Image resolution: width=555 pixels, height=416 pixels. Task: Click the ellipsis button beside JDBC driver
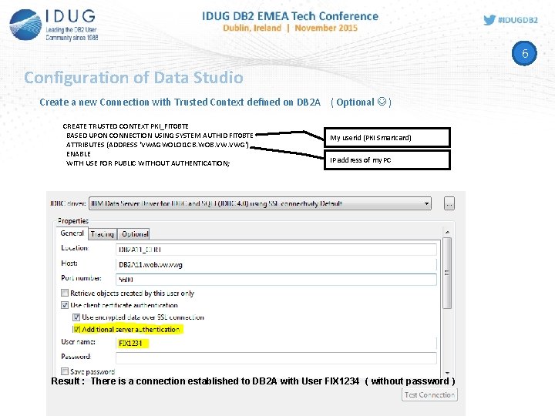449,203
